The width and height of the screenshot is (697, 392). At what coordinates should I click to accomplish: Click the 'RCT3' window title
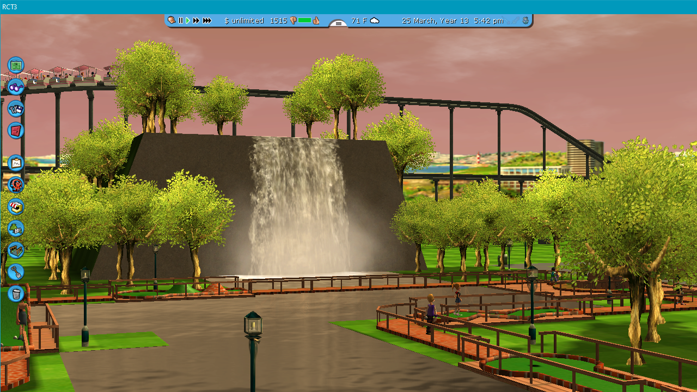[x=9, y=7]
